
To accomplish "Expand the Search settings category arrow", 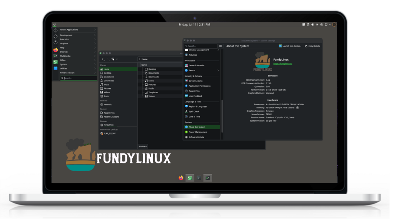I will pyautogui.click(x=218, y=71).
